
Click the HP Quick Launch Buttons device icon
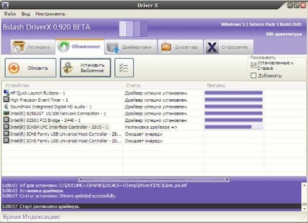pyautogui.click(x=7, y=93)
